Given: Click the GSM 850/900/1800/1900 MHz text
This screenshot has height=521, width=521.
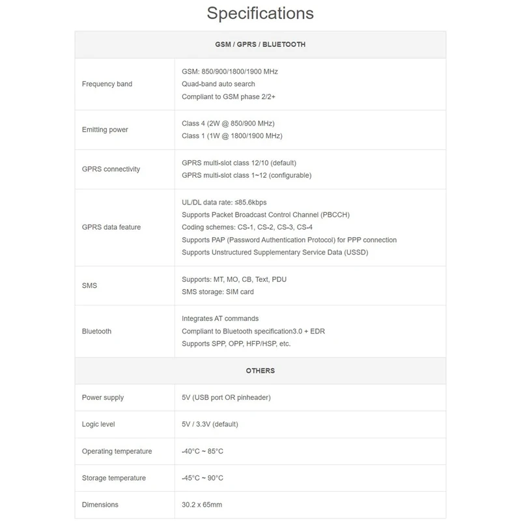Looking at the screenshot, I should click(x=229, y=72).
